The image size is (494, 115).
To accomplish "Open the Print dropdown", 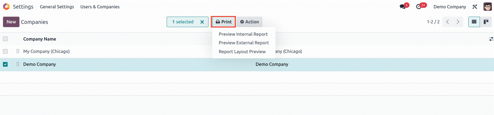I will [223, 22].
